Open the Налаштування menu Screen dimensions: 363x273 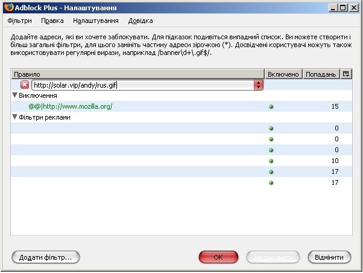click(x=95, y=21)
